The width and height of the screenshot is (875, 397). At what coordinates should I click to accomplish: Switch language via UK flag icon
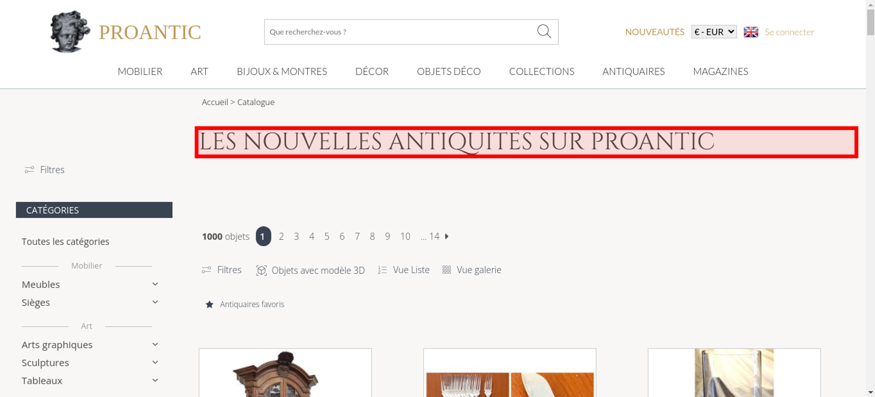(751, 32)
